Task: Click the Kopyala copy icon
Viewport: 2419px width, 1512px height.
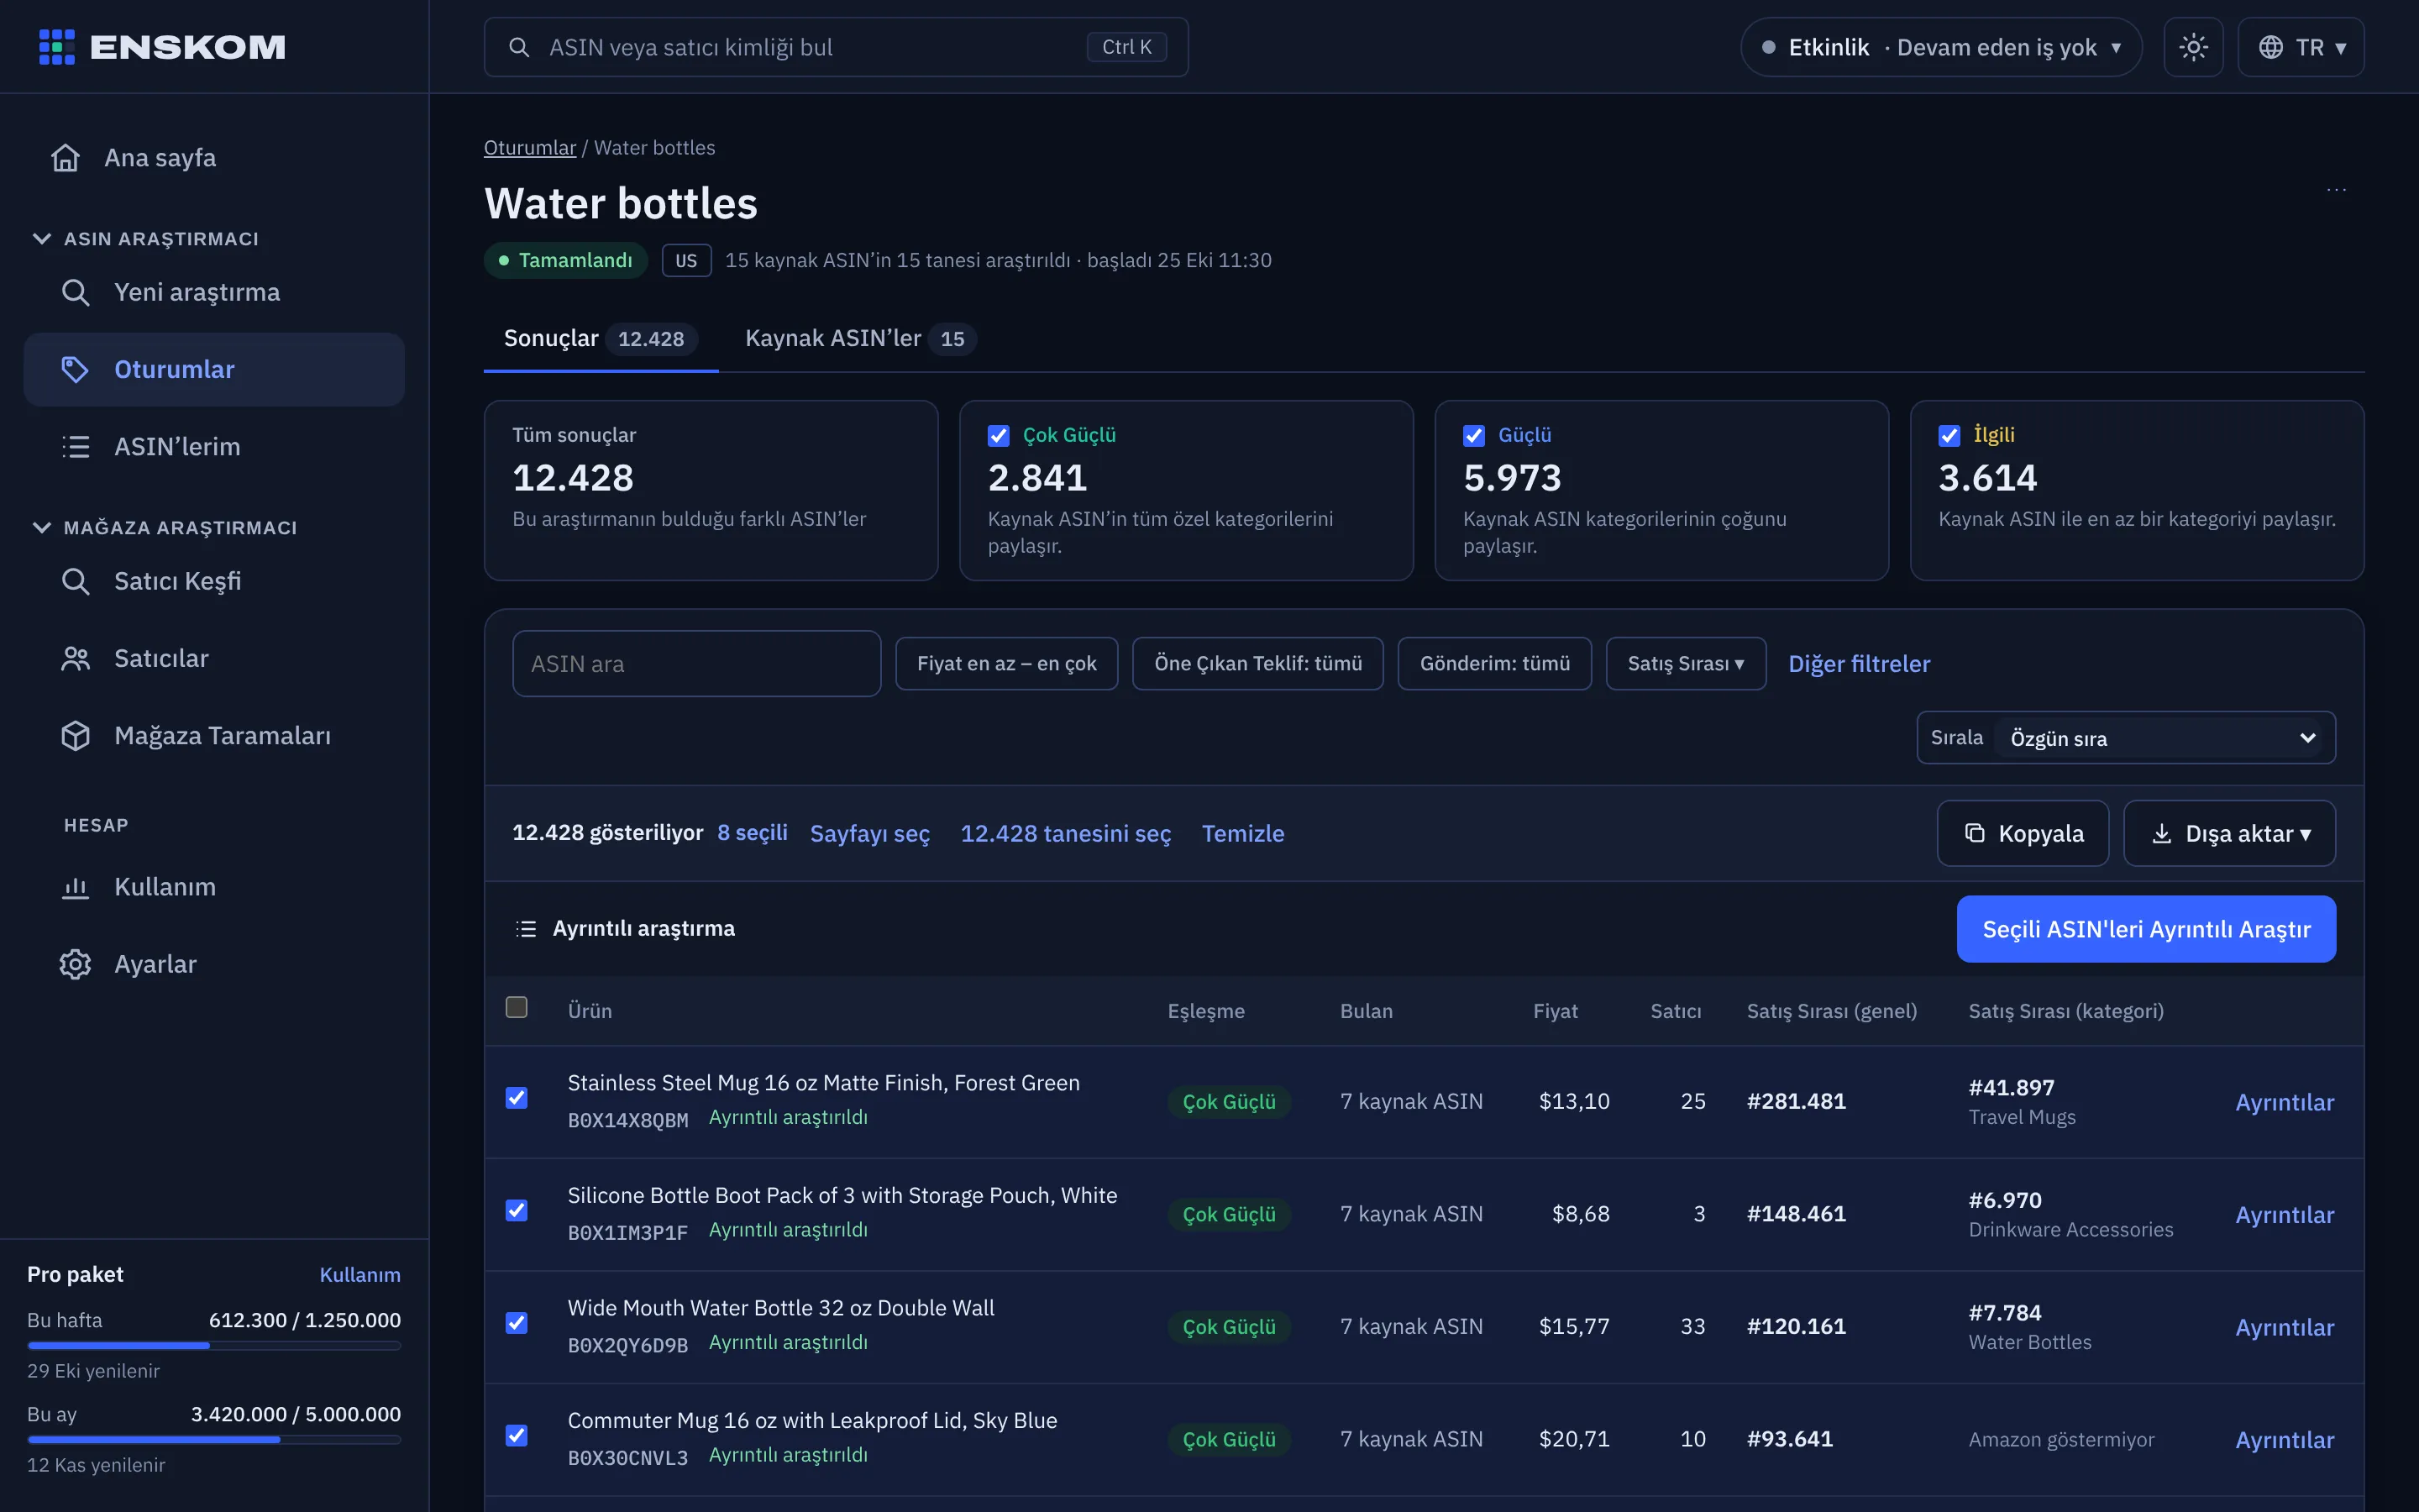Action: [x=1976, y=833]
